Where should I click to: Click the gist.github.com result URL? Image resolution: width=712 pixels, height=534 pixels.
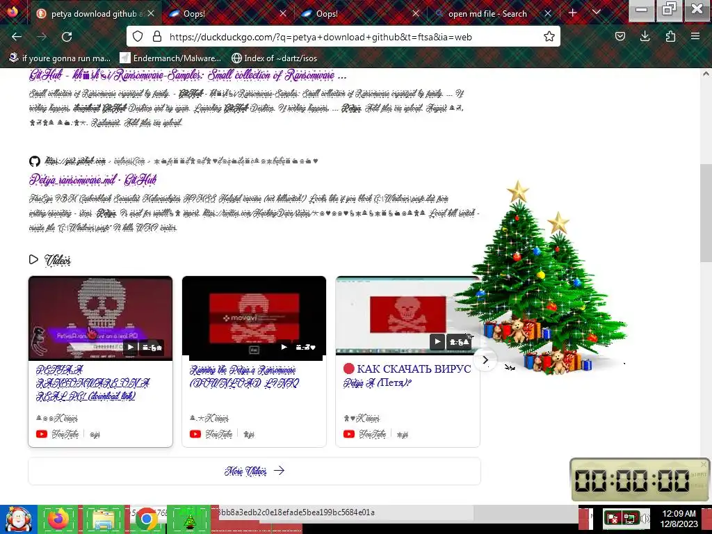[75, 161]
